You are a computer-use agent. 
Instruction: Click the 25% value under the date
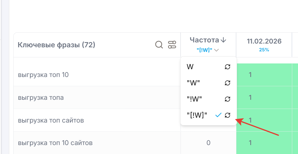pyautogui.click(x=264, y=50)
